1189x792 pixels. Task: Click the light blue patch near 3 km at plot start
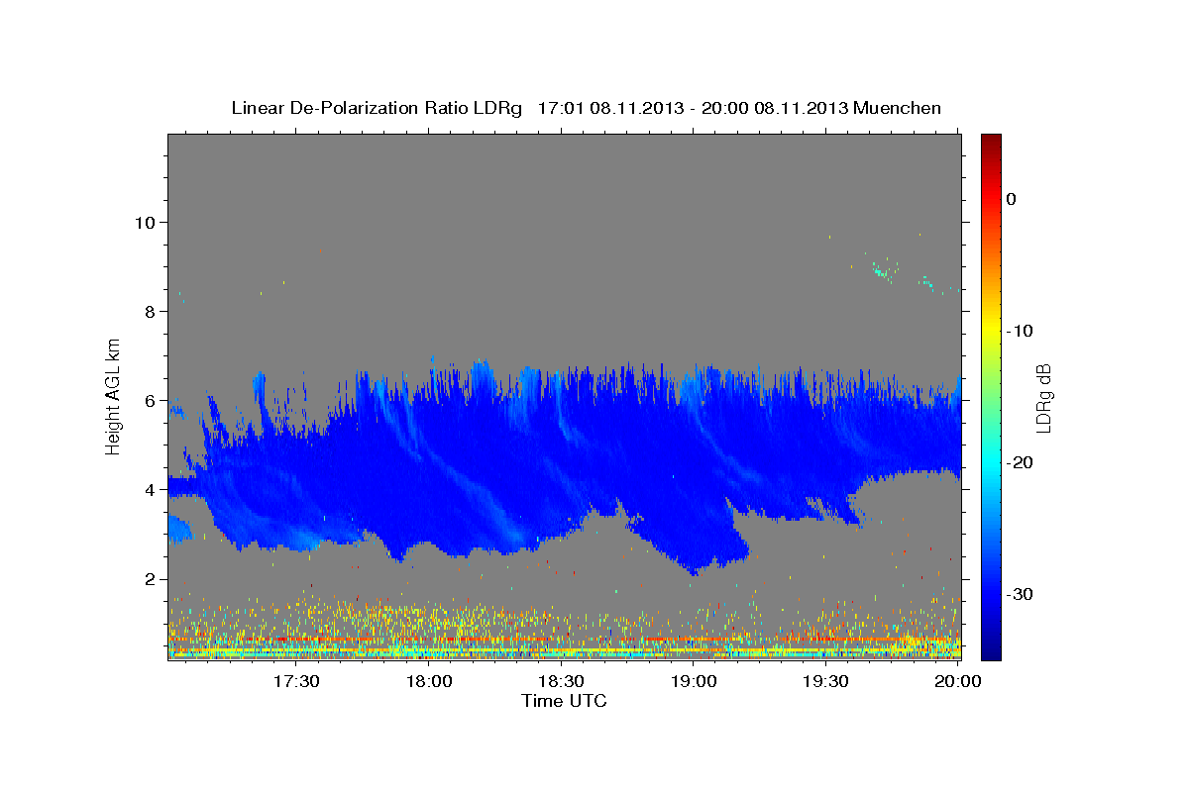click(x=179, y=529)
